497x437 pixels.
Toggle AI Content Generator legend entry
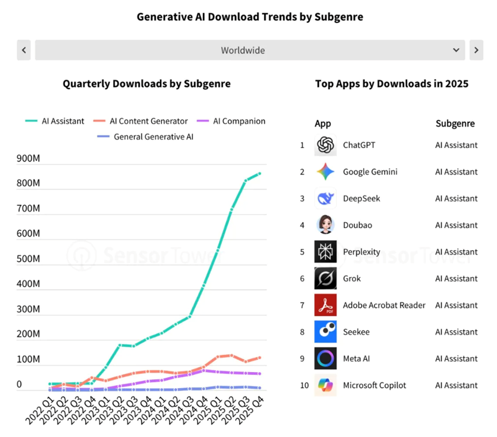click(x=140, y=121)
